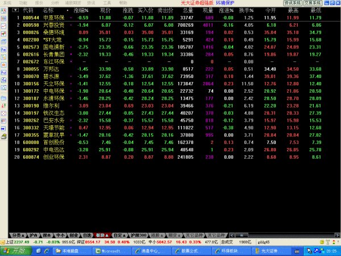The width and height of the screenshot is (341, 256).
Task: Switch to the 沪A tab
Action: [x=34, y=235]
